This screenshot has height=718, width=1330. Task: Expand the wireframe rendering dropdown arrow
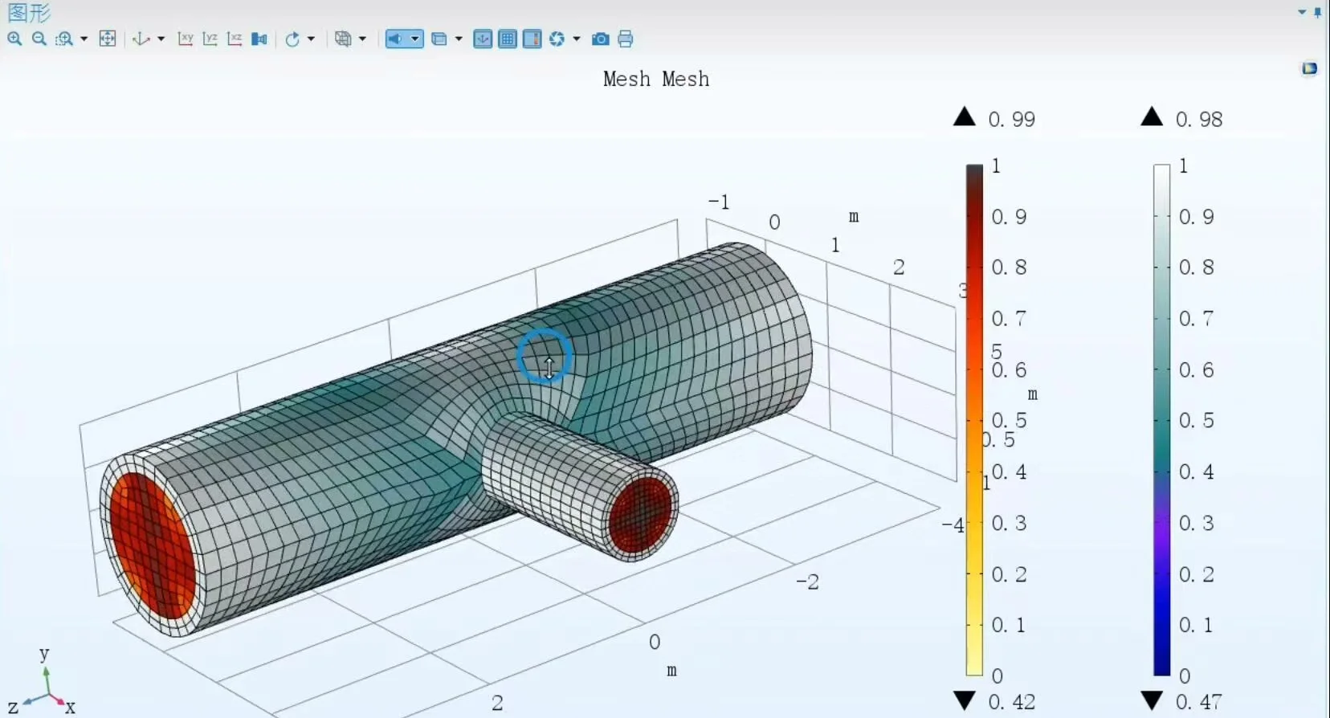[362, 39]
